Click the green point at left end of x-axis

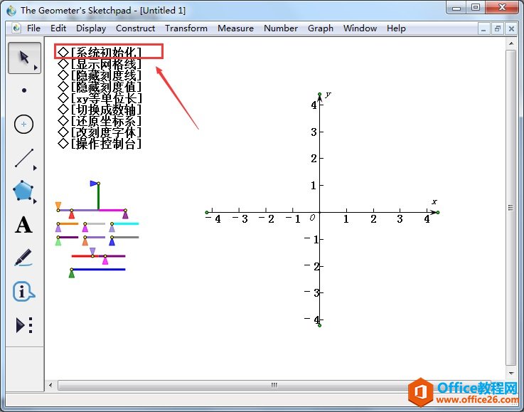(x=207, y=212)
